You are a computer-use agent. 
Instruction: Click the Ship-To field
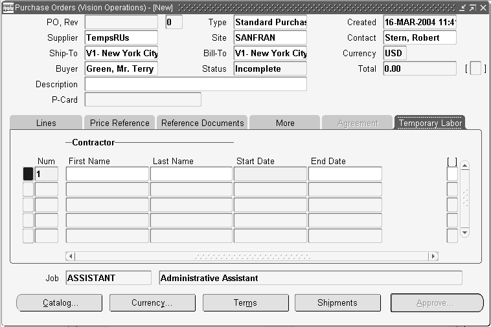pos(121,53)
